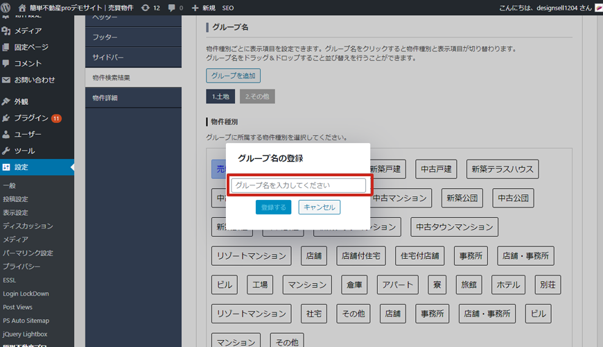
Task: Open the ツール wrench icon in sidebar
Action: (6, 151)
